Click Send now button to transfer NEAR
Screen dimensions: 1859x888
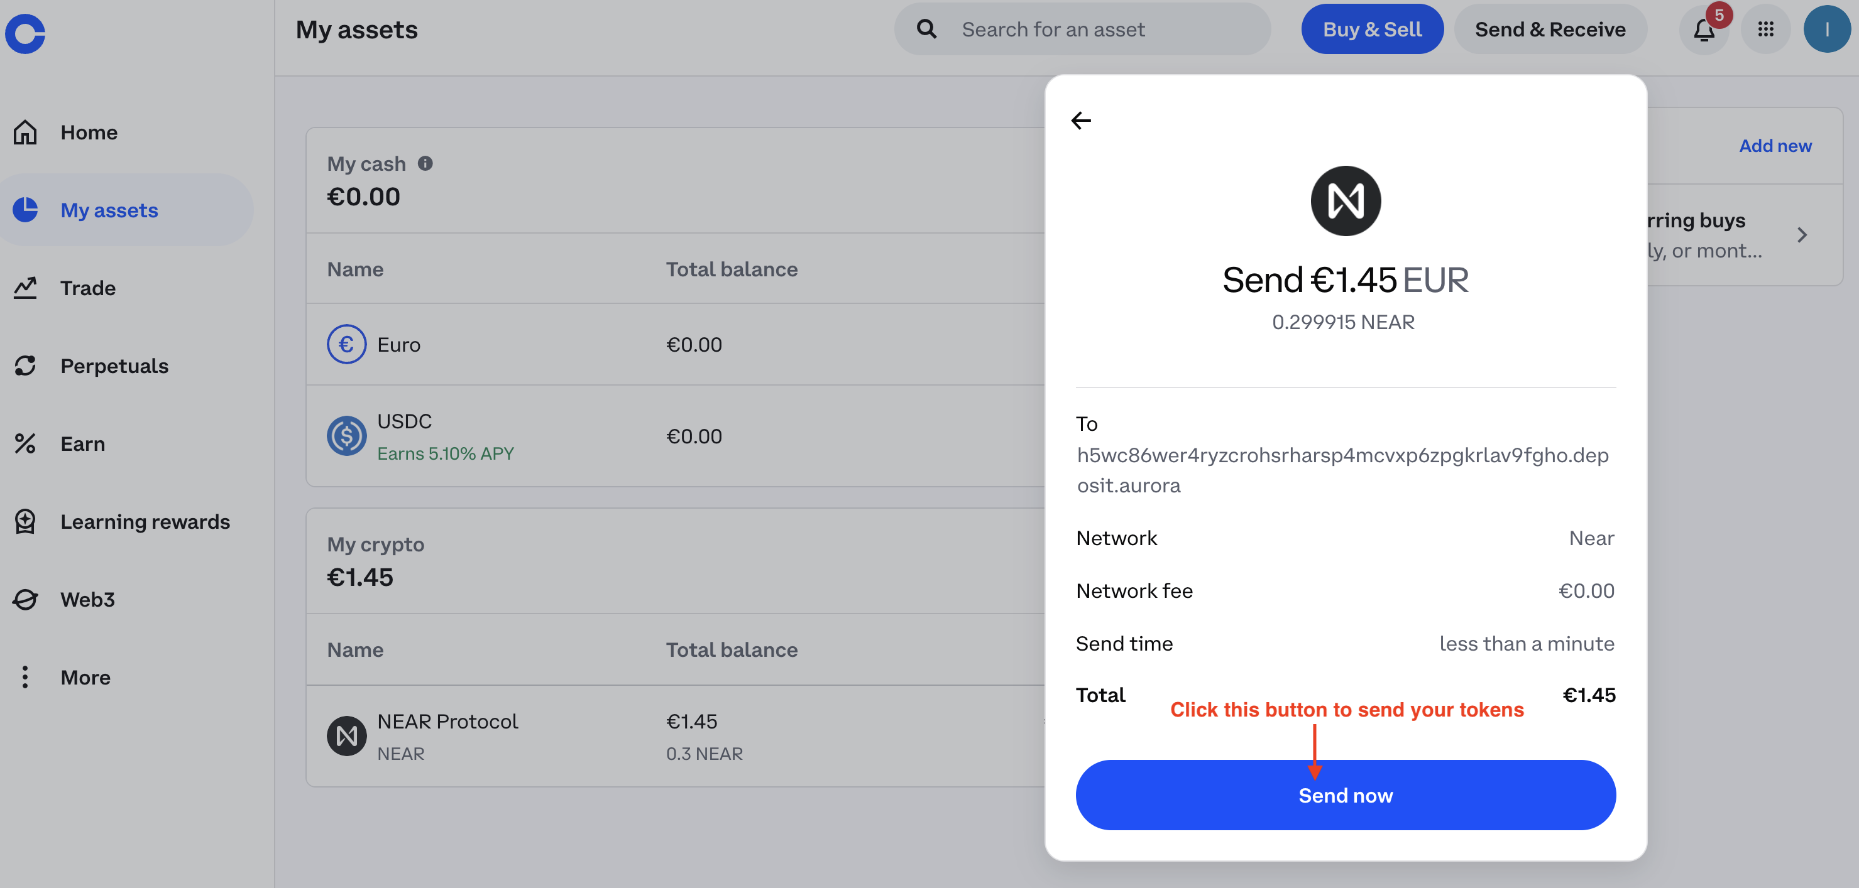point(1346,794)
